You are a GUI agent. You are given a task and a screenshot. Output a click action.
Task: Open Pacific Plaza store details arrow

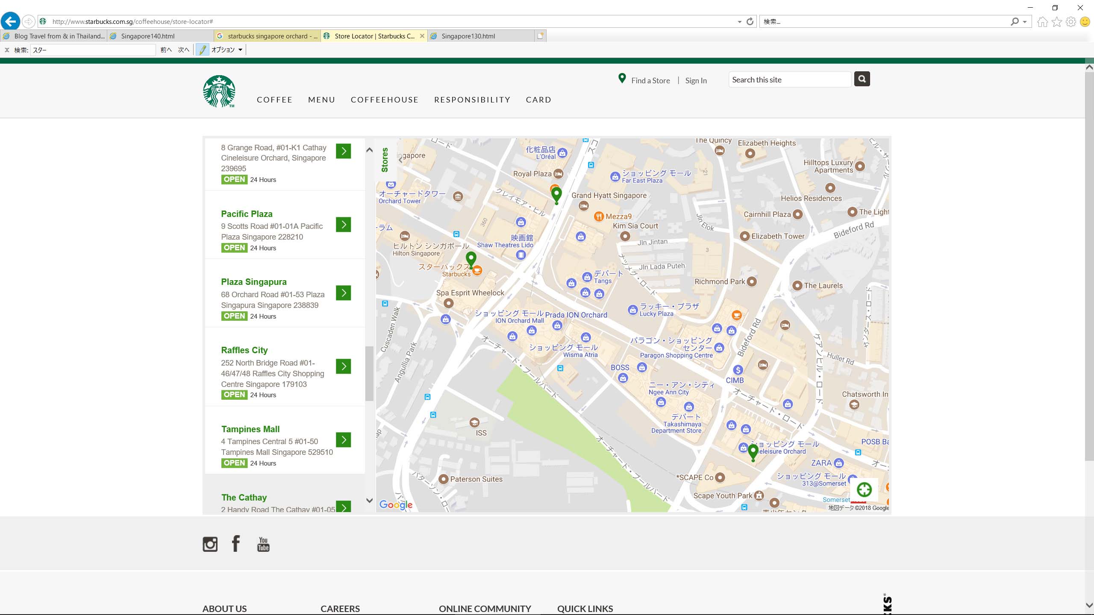[x=344, y=225]
